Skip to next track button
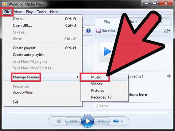The width and height of the screenshot is (175, 131). coord(102,121)
